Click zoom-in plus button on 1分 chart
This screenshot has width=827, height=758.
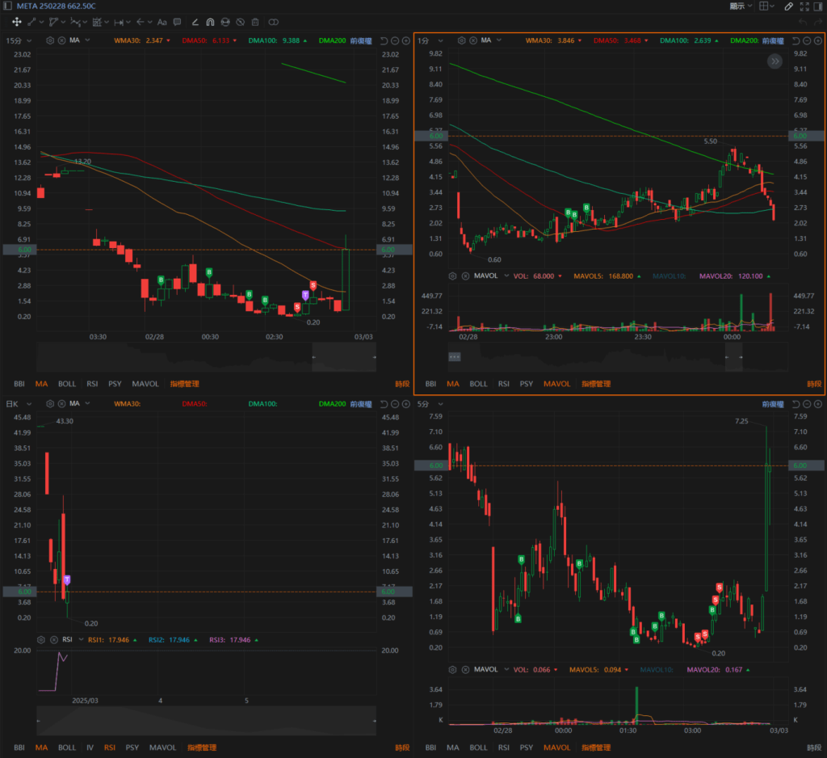(x=819, y=40)
